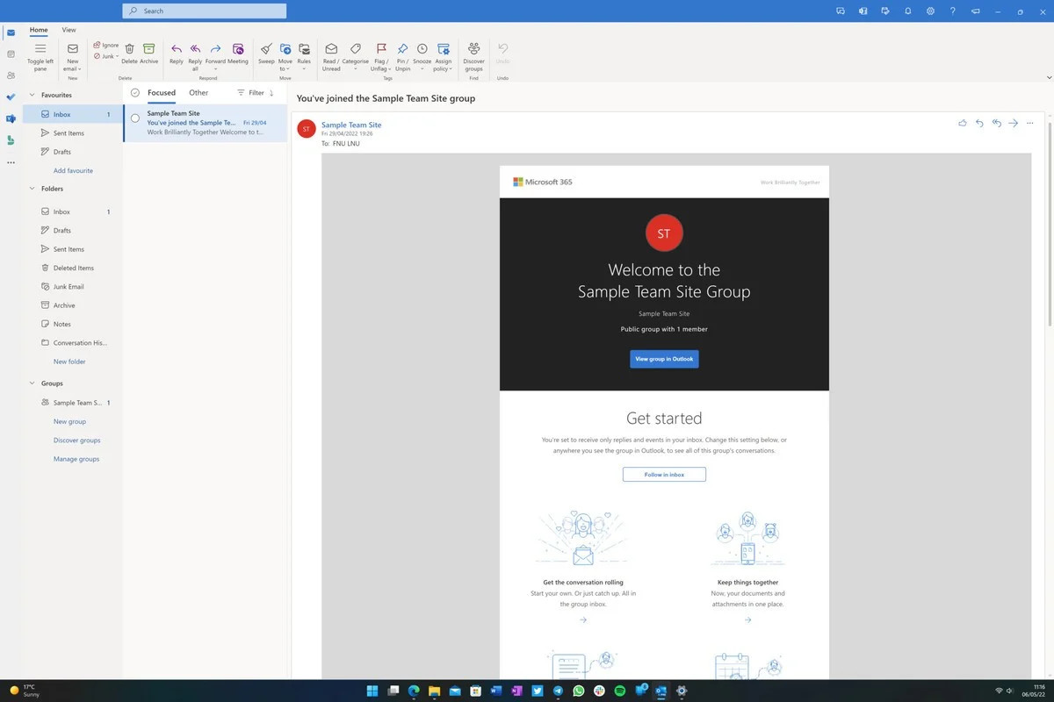Select the Sample Team Site message circle
Viewport: 1054px width, 702px height.
tap(135, 118)
